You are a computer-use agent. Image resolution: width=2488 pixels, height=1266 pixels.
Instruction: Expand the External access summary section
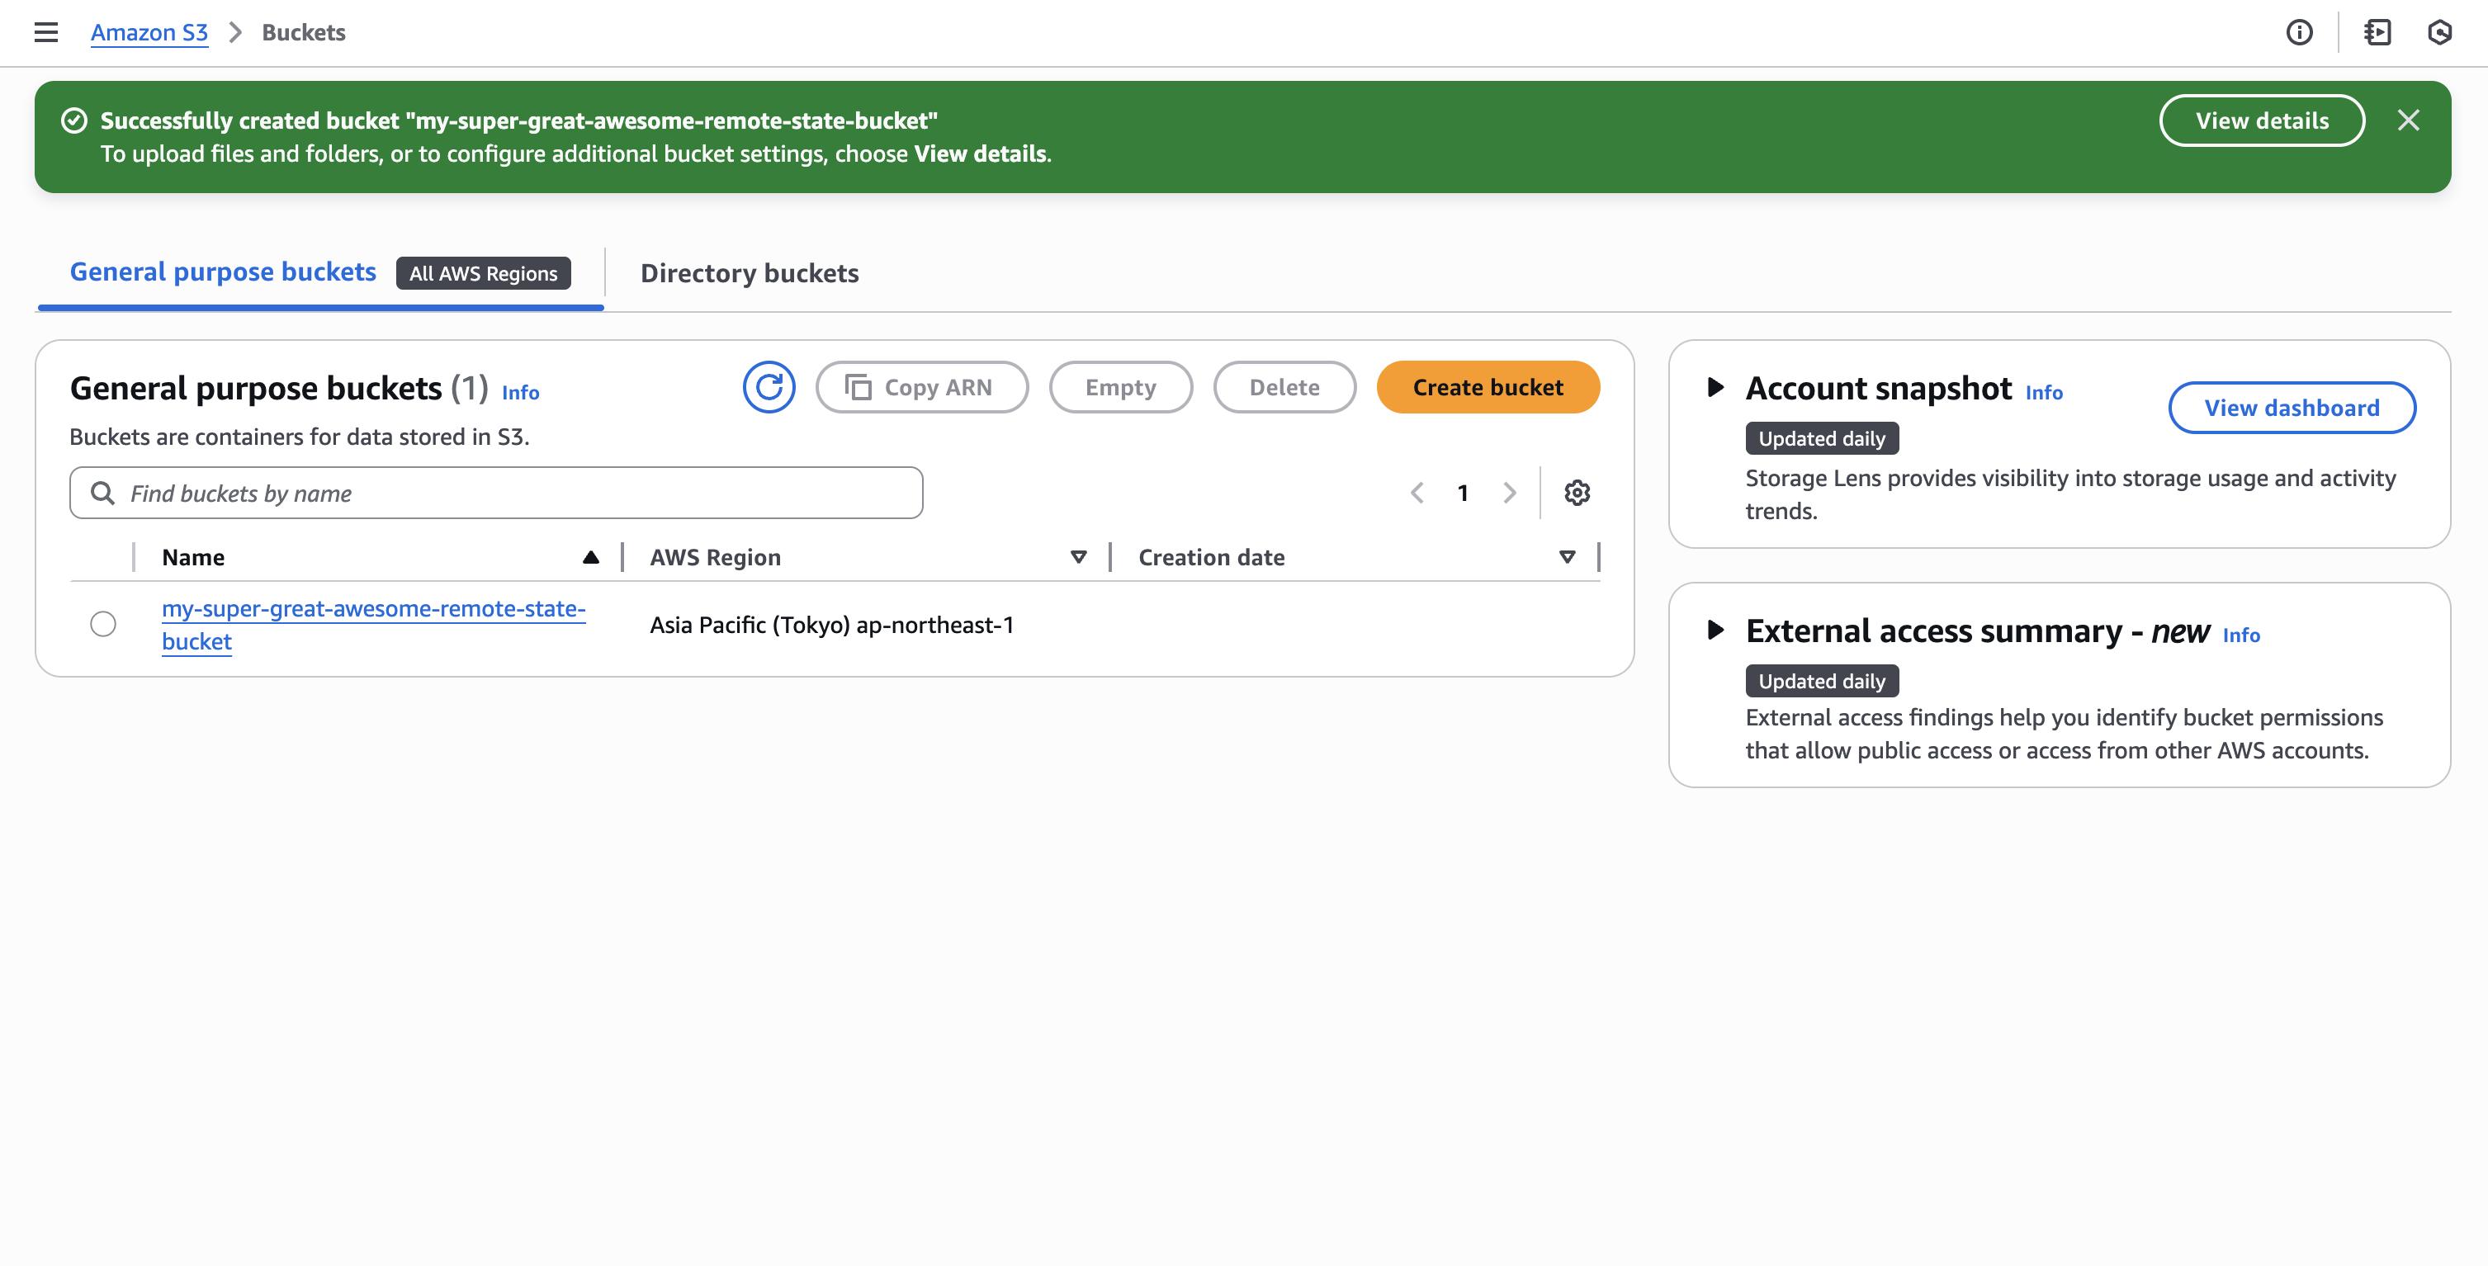tap(1715, 631)
